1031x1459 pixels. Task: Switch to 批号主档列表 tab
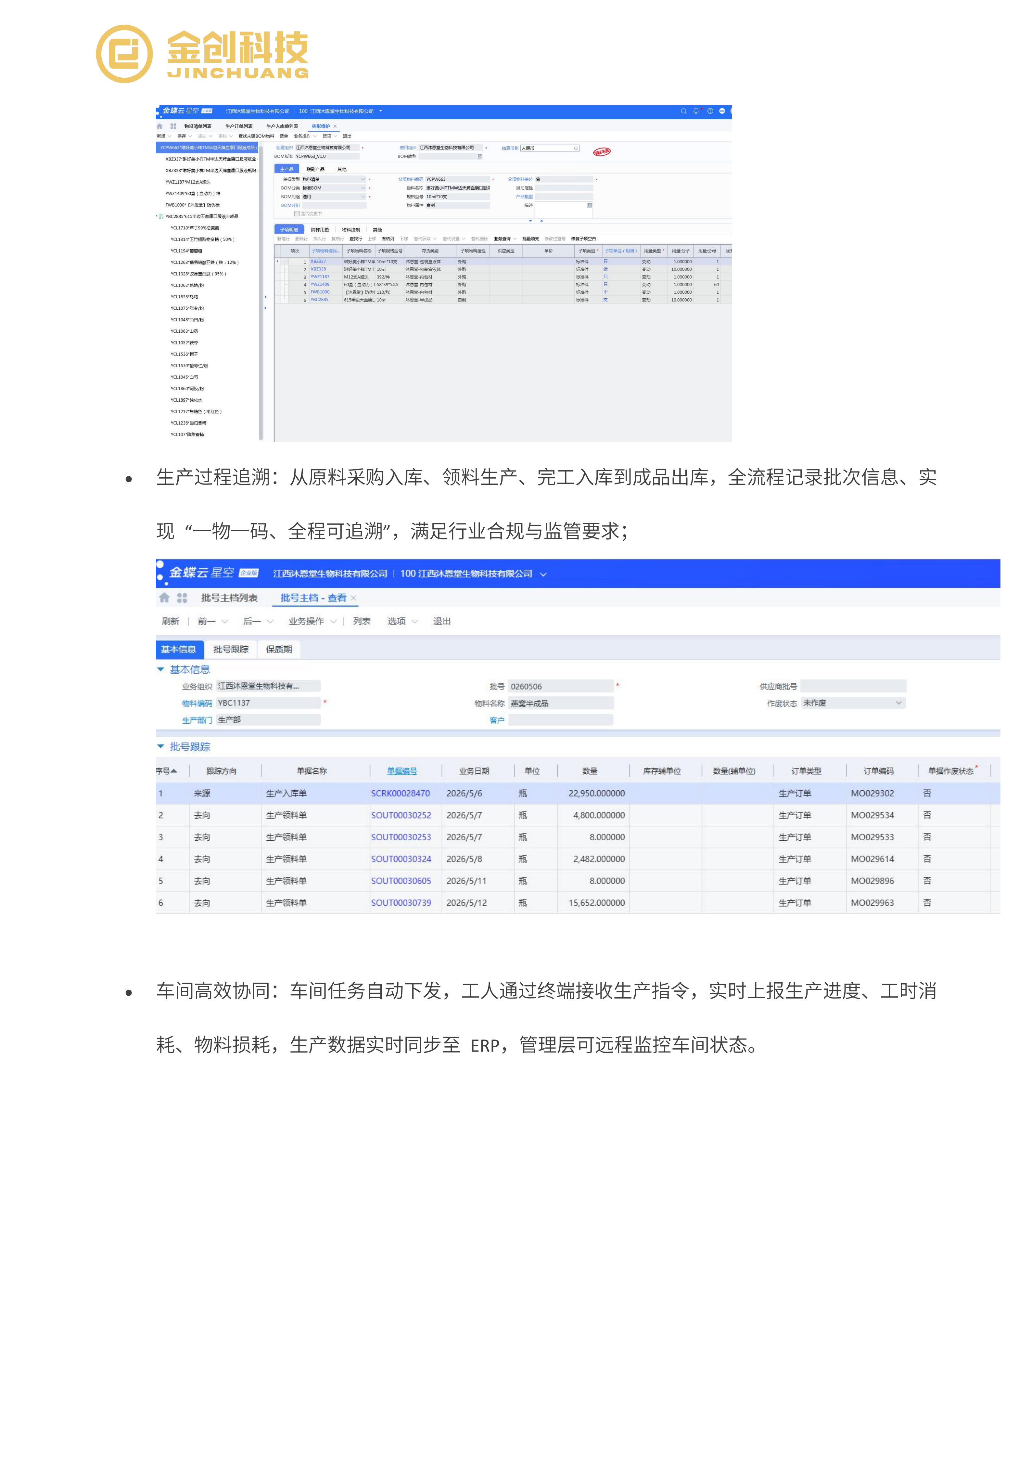pyautogui.click(x=229, y=598)
